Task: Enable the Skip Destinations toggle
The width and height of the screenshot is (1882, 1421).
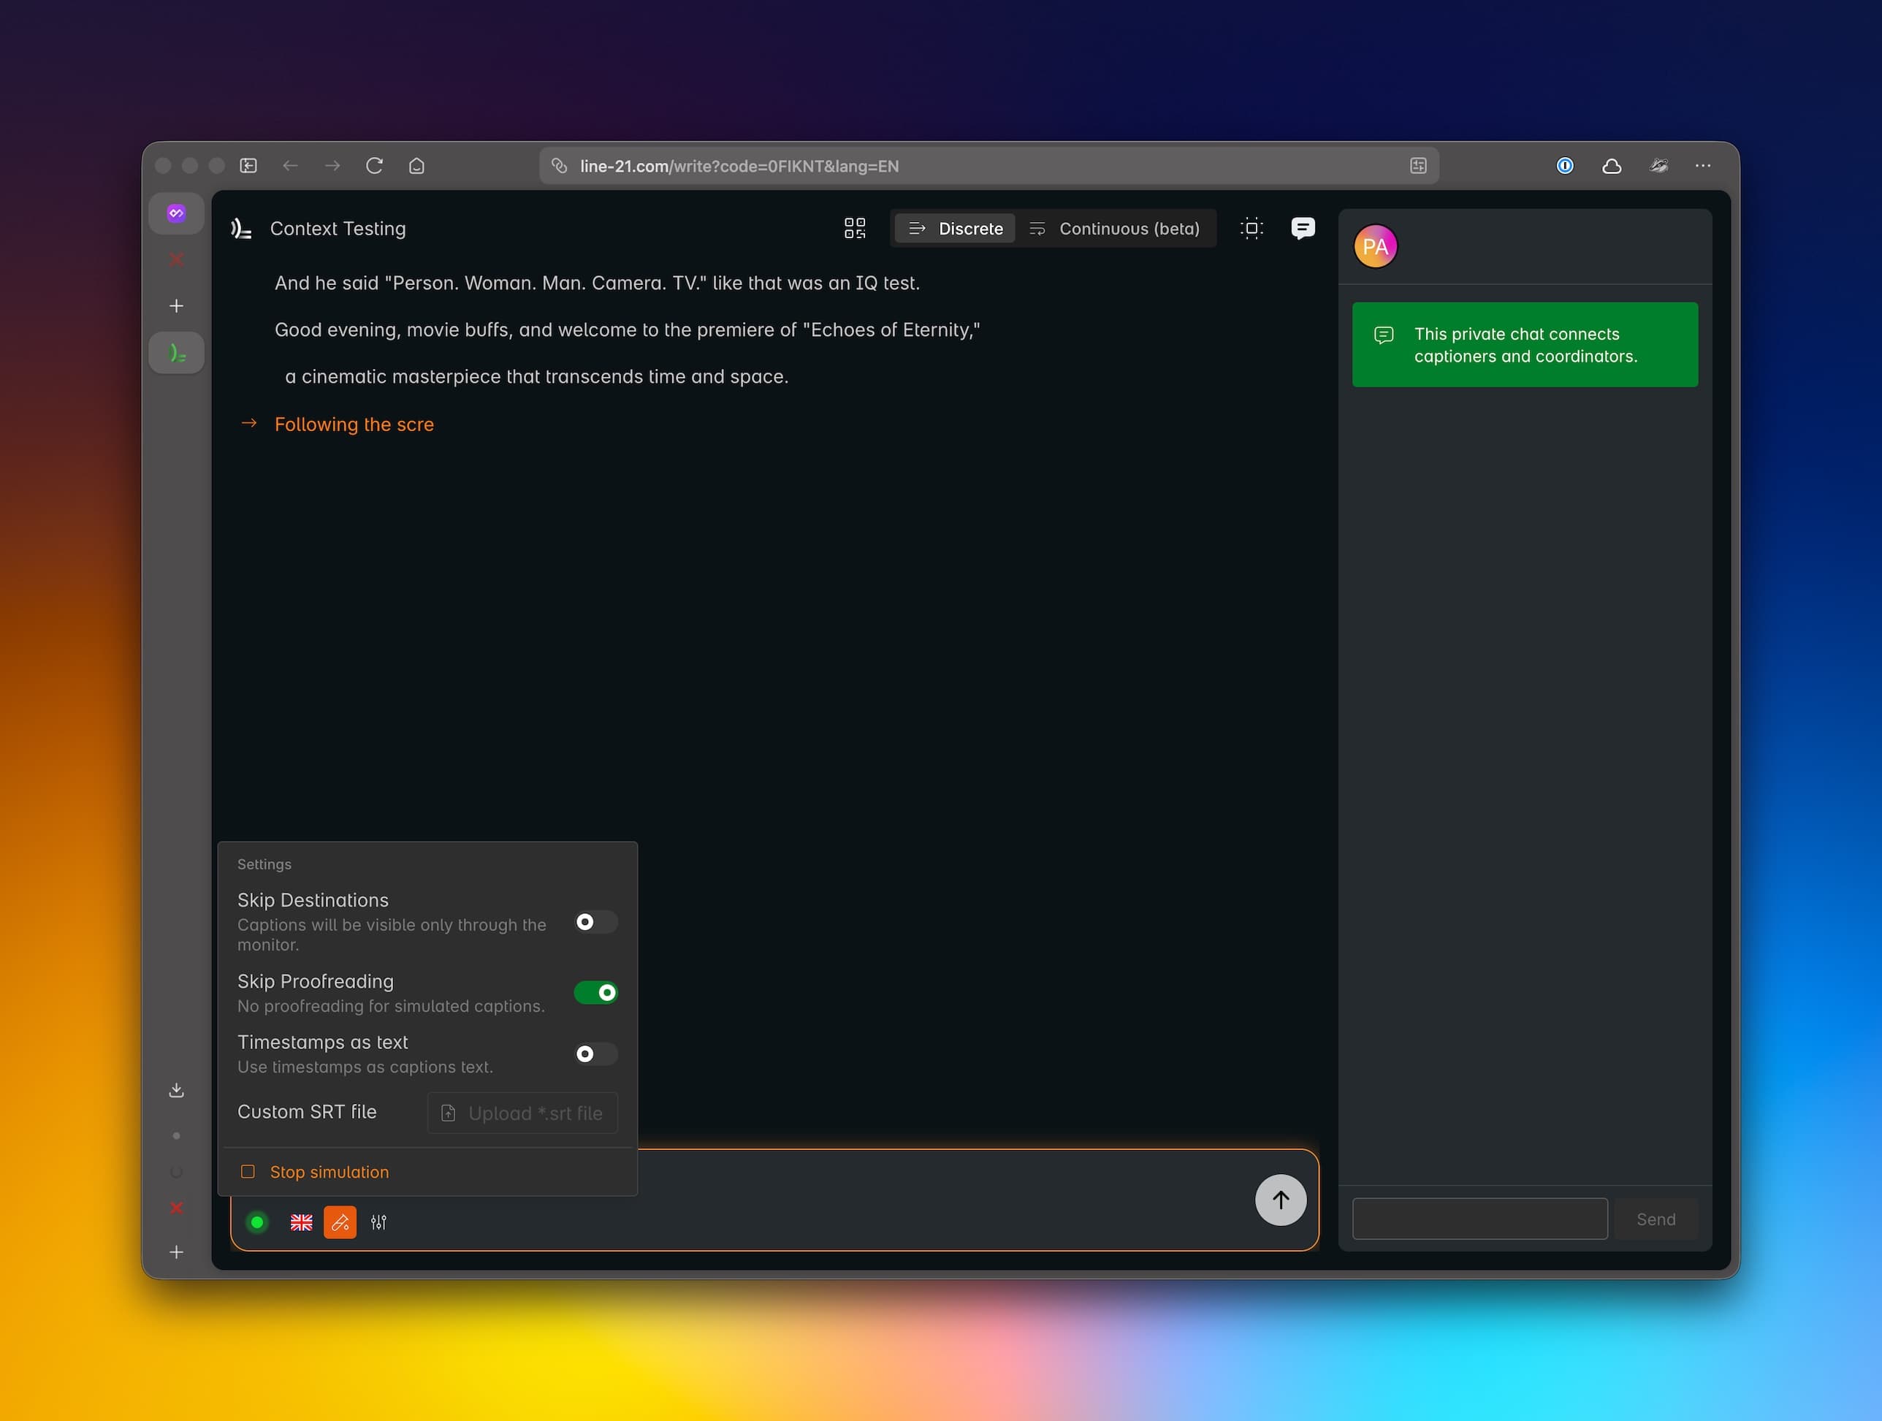Action: coord(595,923)
